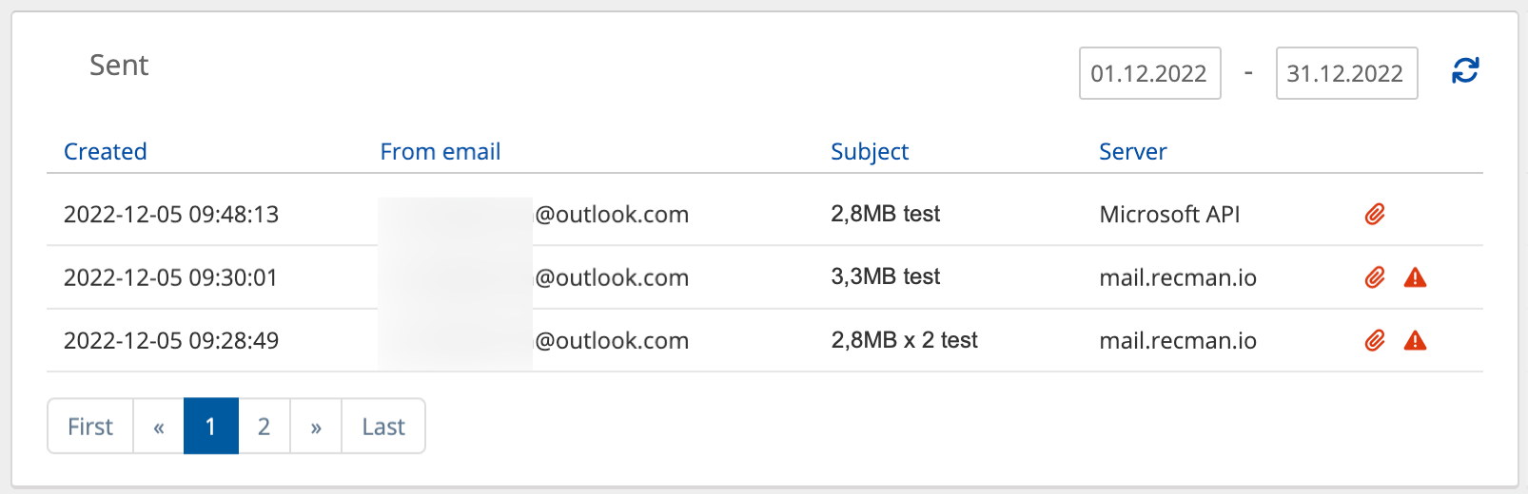Edit the start date field 01.12.2022
This screenshot has height=494, width=1528.
point(1149,73)
